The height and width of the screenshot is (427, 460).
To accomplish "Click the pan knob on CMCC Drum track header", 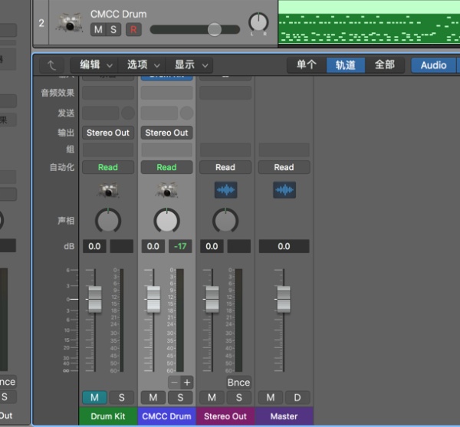I will (x=258, y=22).
